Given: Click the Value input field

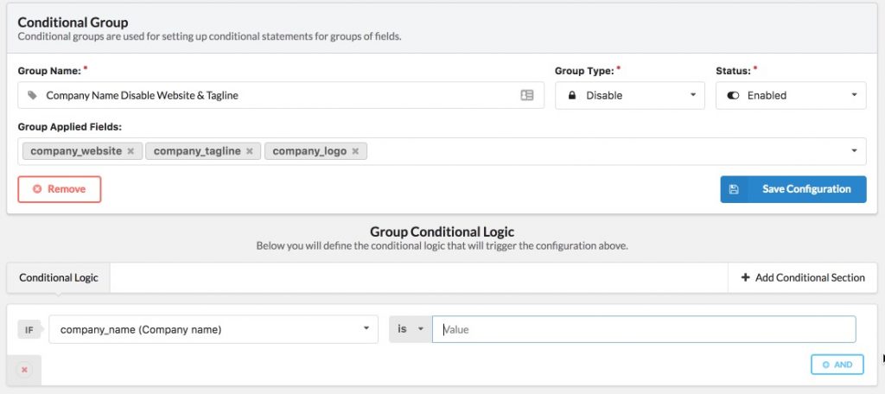Looking at the screenshot, I should click(x=644, y=329).
